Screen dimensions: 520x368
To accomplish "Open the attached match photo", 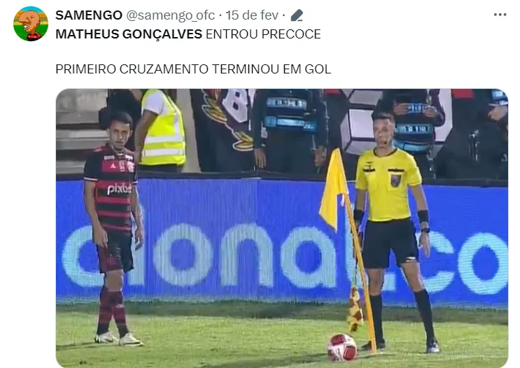I will coord(282,228).
